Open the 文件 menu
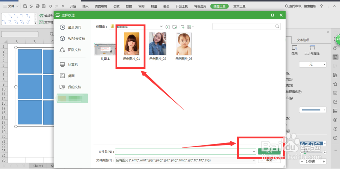The height and width of the screenshot is (169, 340). coord(11,6)
